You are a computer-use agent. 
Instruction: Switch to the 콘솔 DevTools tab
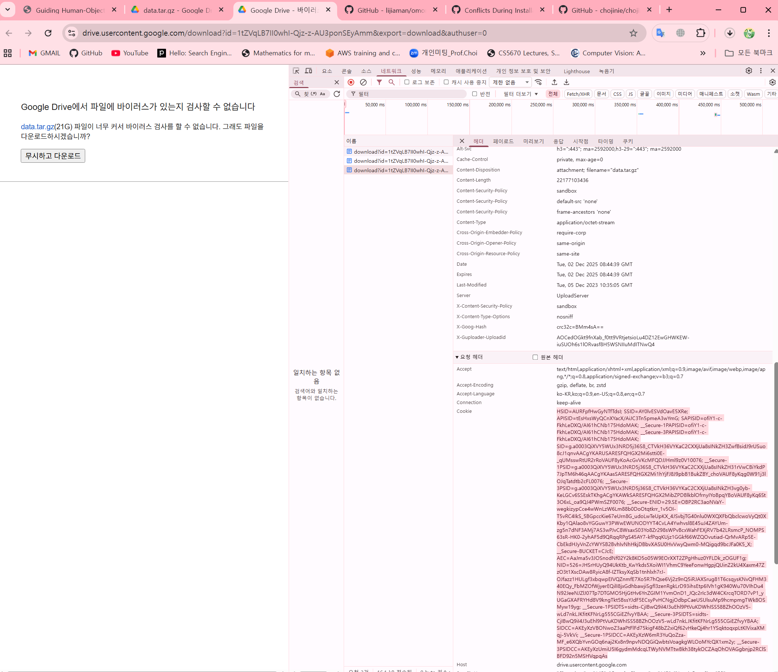point(346,71)
